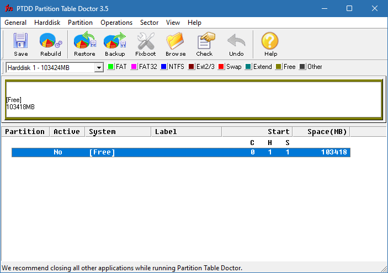This screenshot has width=388, height=273.
Task: Click the Undo arrow icon
Action: pos(236,41)
